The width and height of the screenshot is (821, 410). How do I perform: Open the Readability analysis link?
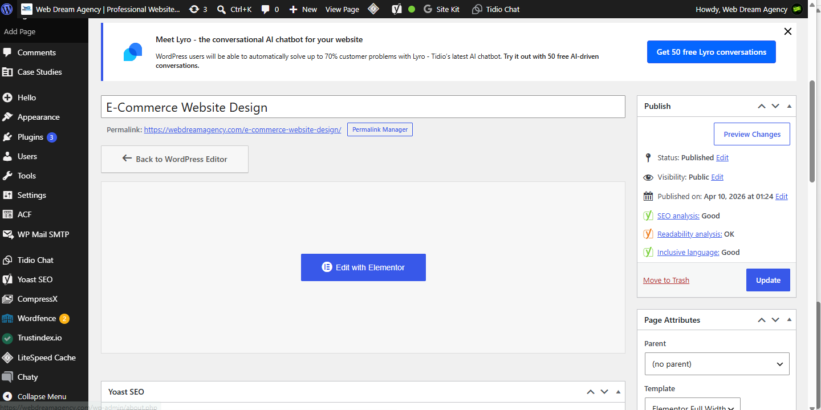coord(690,234)
